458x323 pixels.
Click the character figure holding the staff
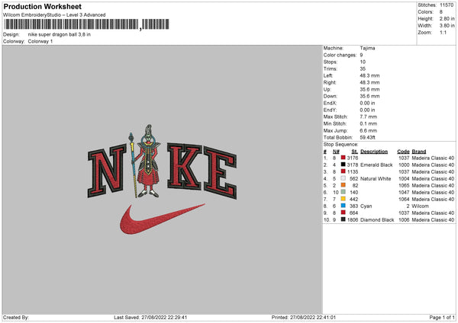pos(147,161)
